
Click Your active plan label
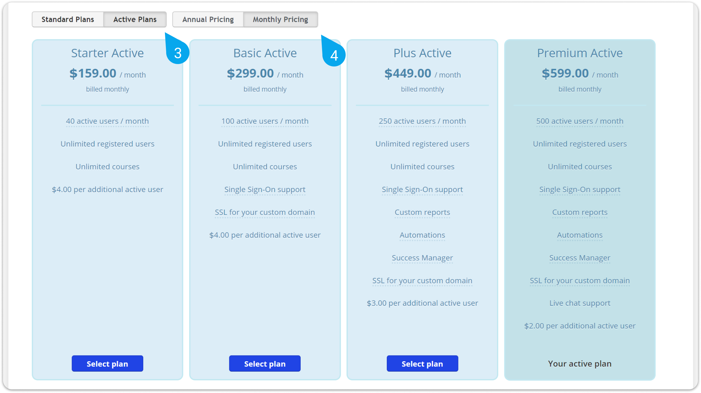(x=580, y=364)
